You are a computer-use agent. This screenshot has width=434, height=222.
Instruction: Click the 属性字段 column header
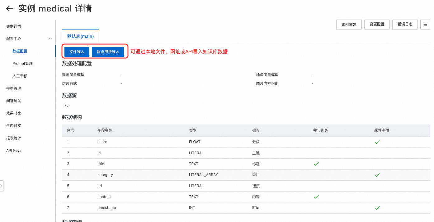[x=382, y=130]
